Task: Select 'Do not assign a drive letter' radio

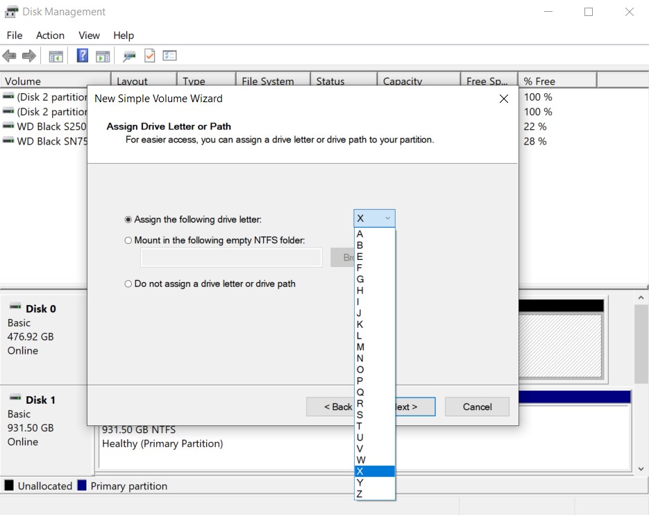Action: (128, 284)
